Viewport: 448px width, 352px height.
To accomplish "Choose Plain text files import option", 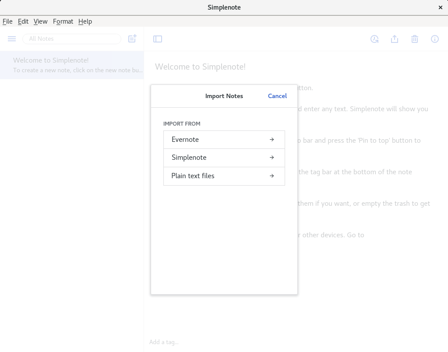I will 193,176.
